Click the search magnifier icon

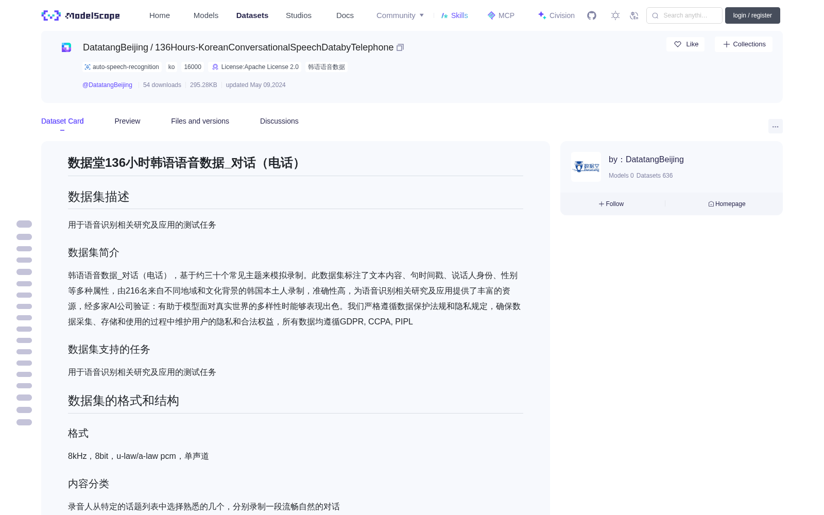click(655, 15)
